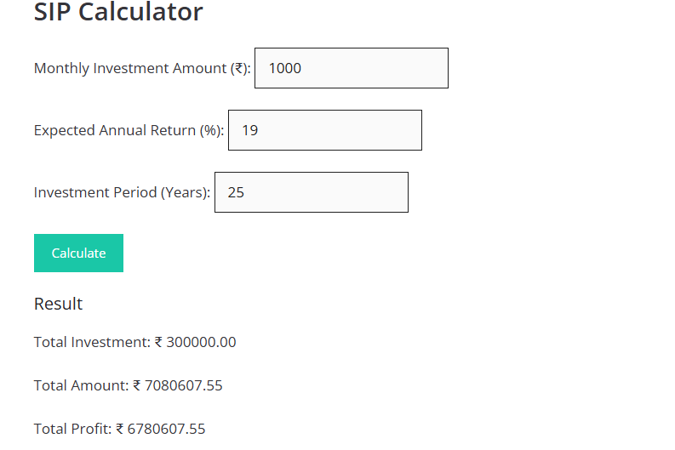Click the Total Investment label
Image resolution: width=675 pixels, height=450 pixels.
(x=92, y=342)
